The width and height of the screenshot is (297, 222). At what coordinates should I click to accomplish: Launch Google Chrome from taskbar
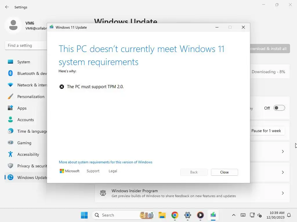175,215
